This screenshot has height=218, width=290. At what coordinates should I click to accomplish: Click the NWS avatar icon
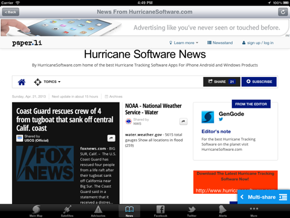click(x=129, y=122)
